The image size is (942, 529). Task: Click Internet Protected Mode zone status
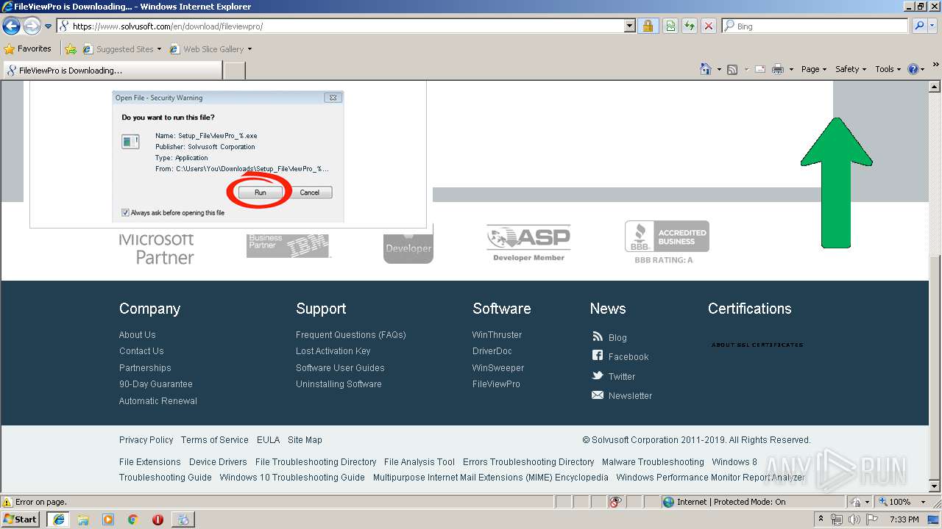pyautogui.click(x=724, y=502)
